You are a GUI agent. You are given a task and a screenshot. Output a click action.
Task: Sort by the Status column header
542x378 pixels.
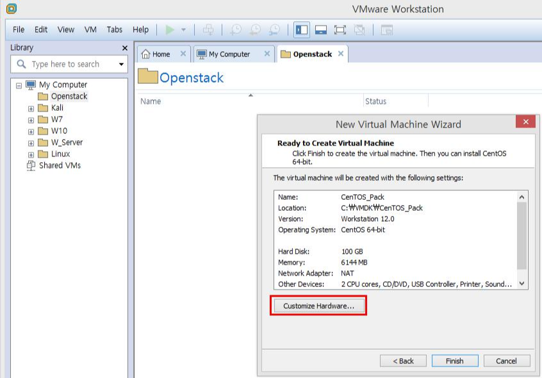[x=396, y=101]
